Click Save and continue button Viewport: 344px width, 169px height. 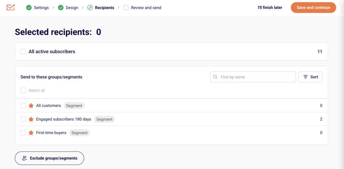point(313,8)
